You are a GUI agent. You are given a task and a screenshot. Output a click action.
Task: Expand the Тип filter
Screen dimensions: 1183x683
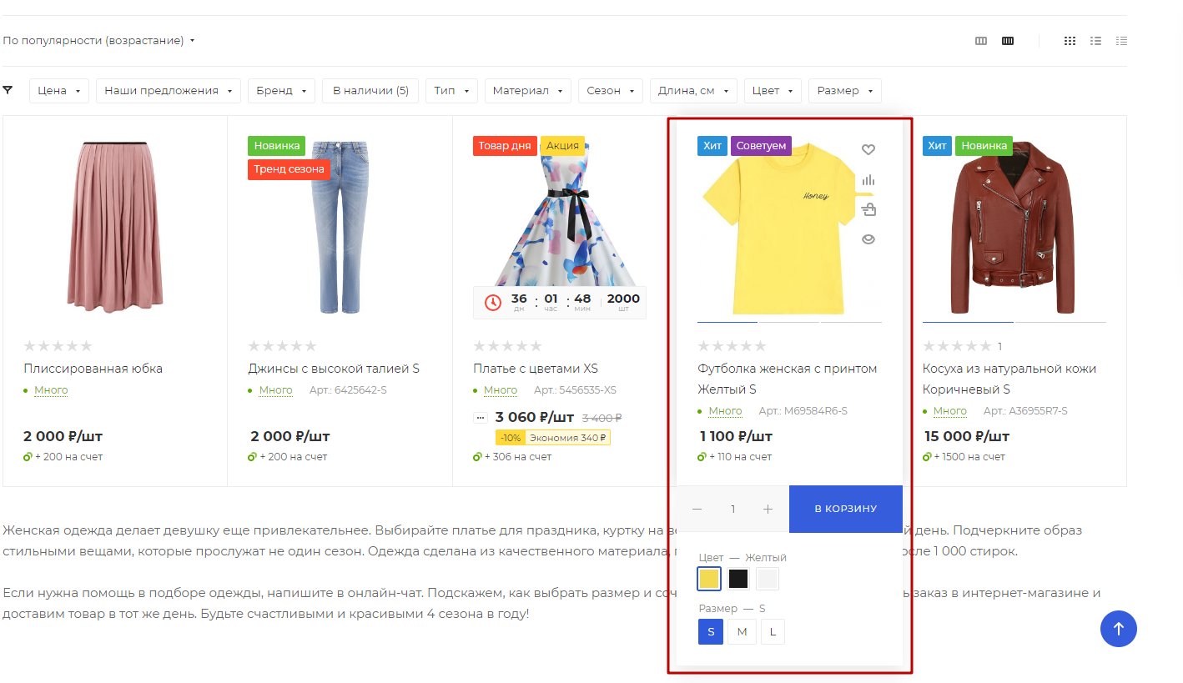click(x=451, y=91)
